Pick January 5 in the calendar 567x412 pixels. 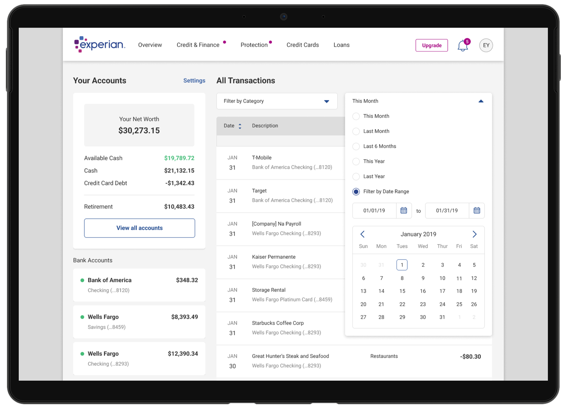(474, 265)
